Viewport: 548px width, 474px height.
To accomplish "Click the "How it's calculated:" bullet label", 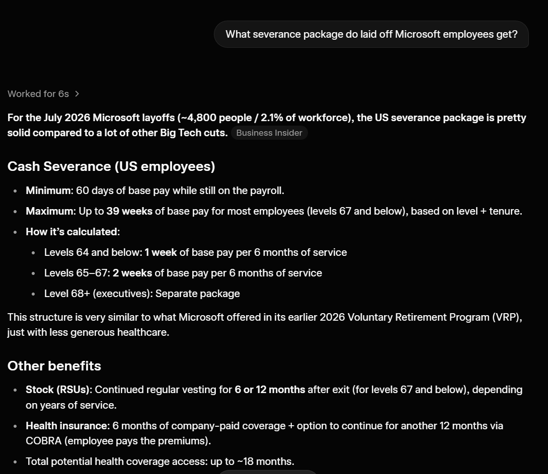I will [72, 232].
